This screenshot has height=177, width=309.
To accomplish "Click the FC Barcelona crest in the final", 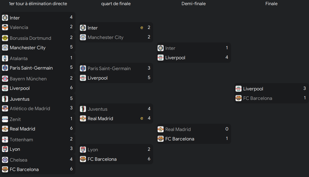I will pyautogui.click(x=238, y=98).
